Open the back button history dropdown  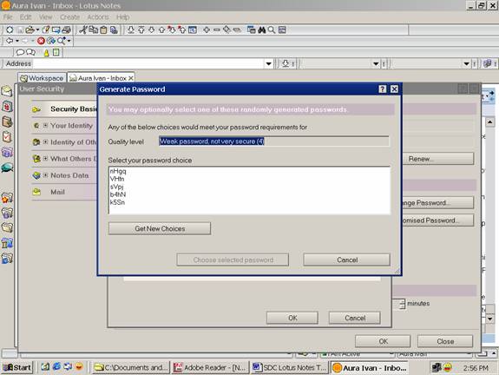click(17, 41)
